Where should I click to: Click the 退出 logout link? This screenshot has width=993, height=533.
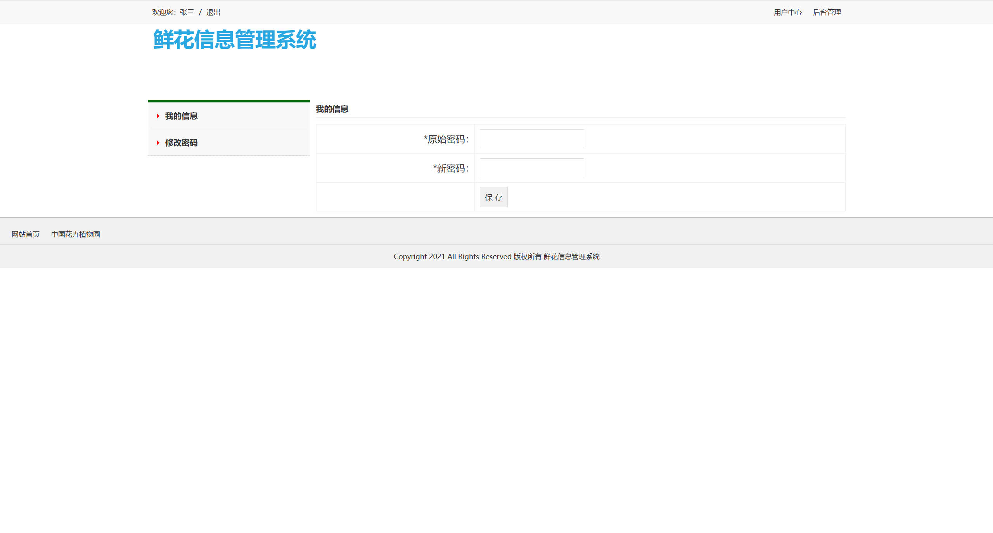coord(213,12)
